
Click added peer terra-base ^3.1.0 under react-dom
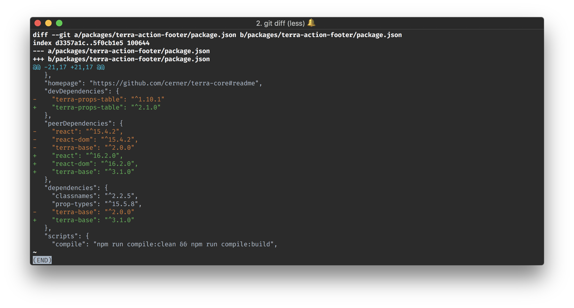coord(84,172)
